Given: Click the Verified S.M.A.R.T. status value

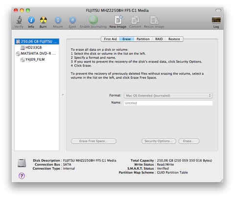Looking at the screenshot, I should click(163, 169).
